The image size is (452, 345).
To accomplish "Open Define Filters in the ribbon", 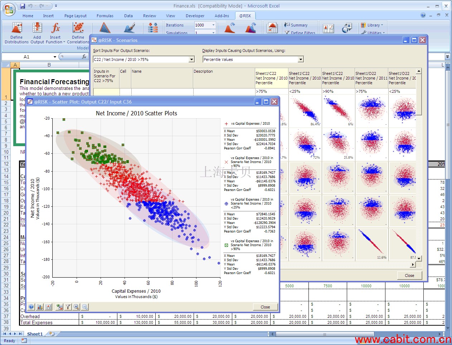I will pos(300,33).
